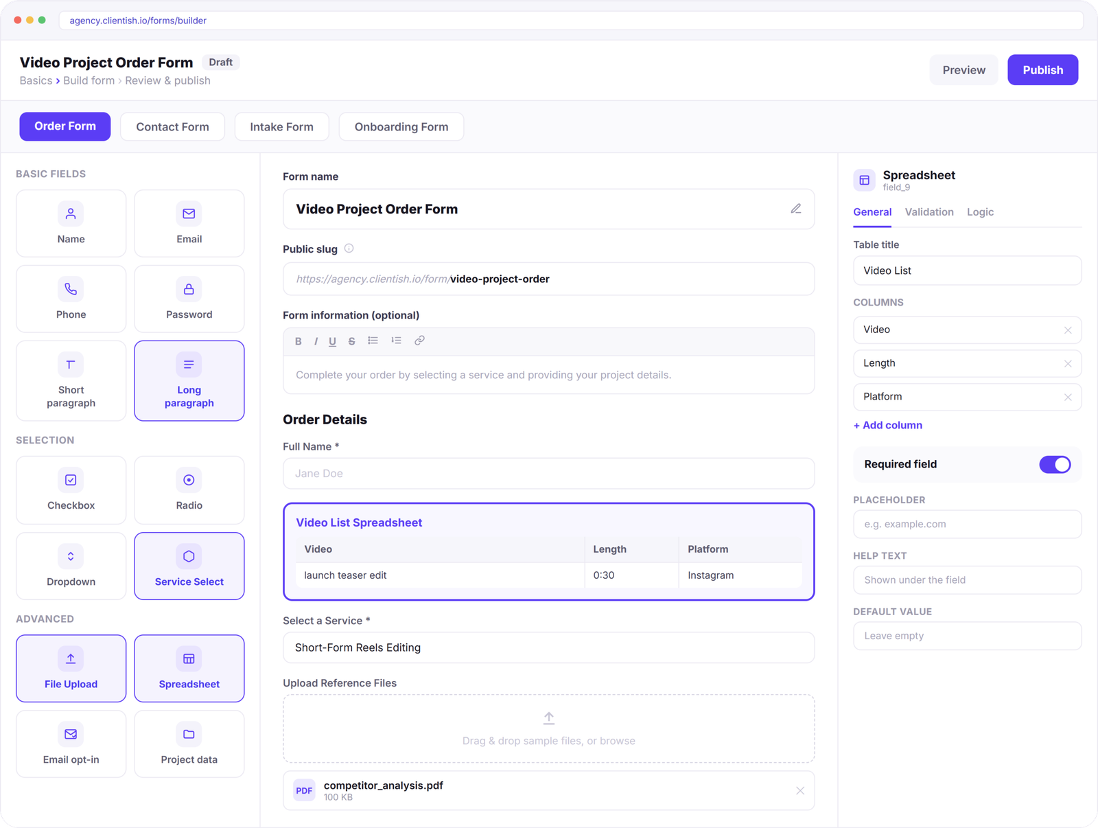Click the Platform column name field

tap(967, 398)
